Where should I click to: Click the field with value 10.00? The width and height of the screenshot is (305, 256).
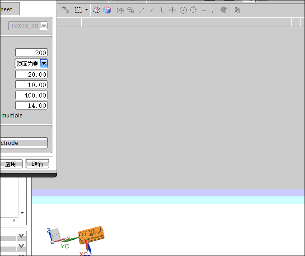click(x=32, y=85)
